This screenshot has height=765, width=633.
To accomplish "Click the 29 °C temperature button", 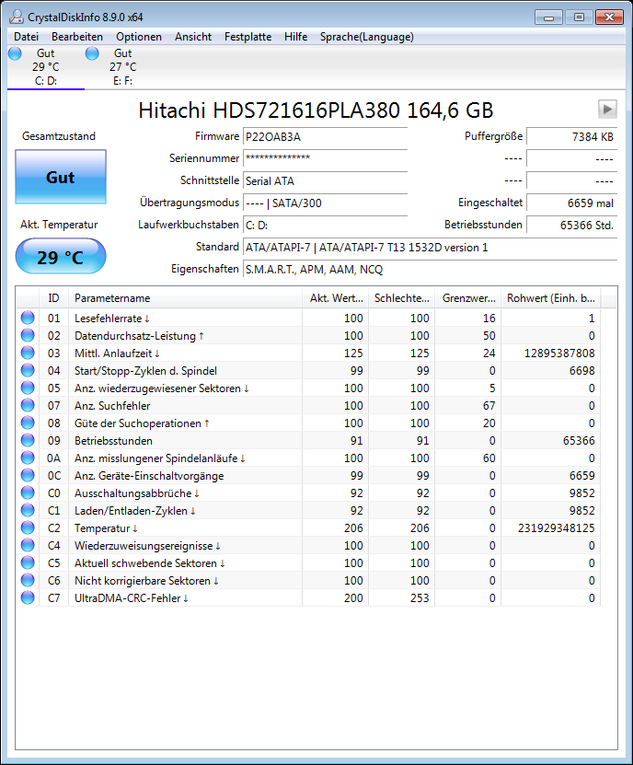I will (61, 257).
